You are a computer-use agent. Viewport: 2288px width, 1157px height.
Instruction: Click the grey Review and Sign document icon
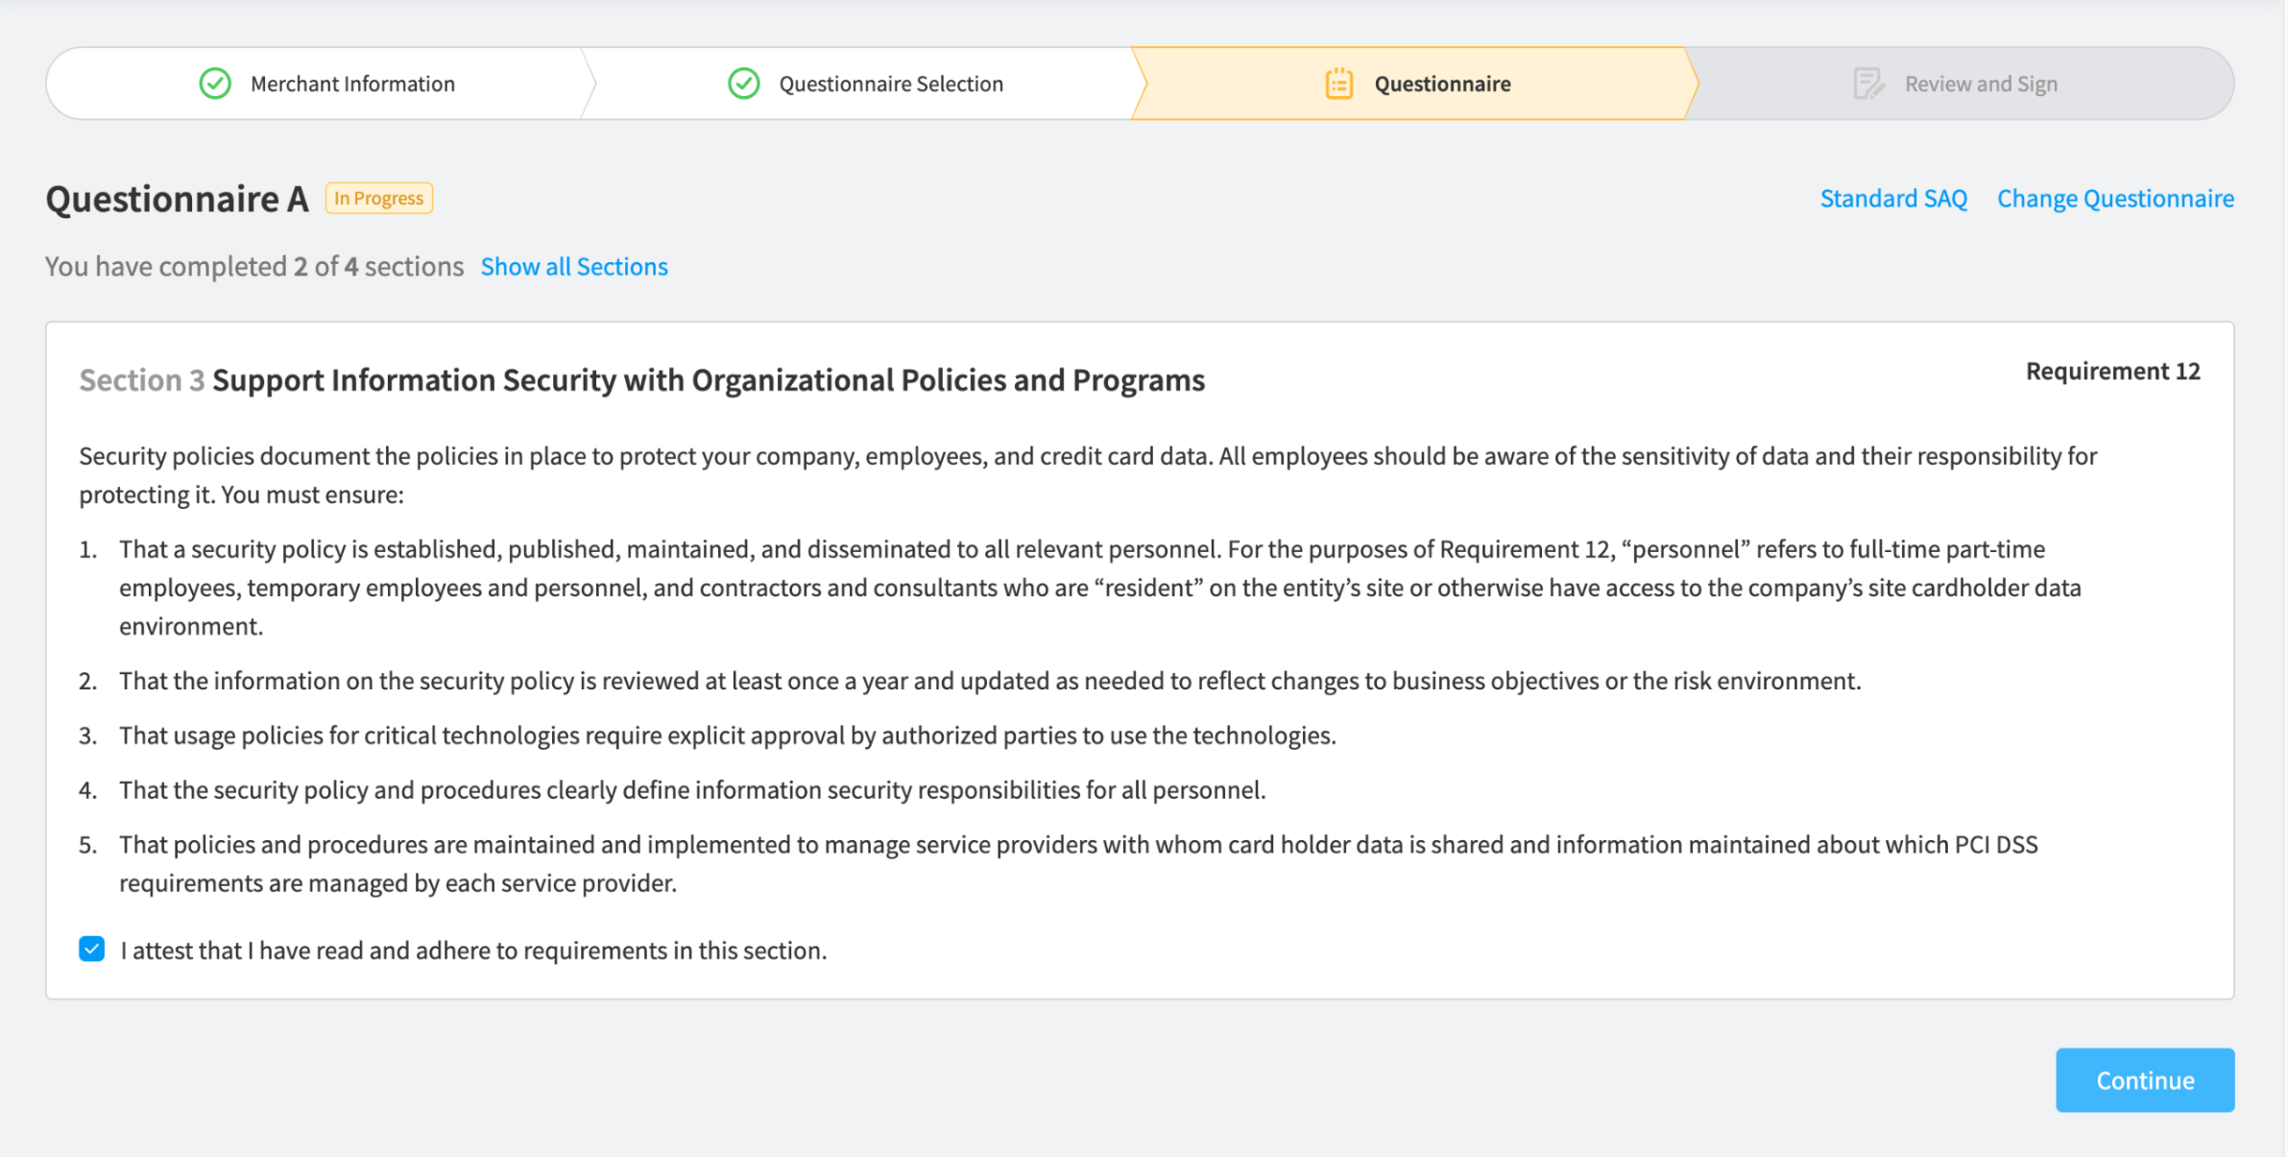1867,84
